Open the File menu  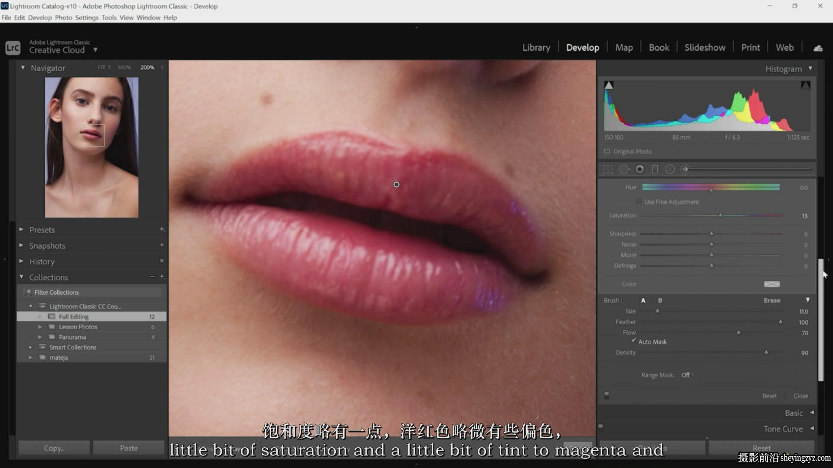6,18
